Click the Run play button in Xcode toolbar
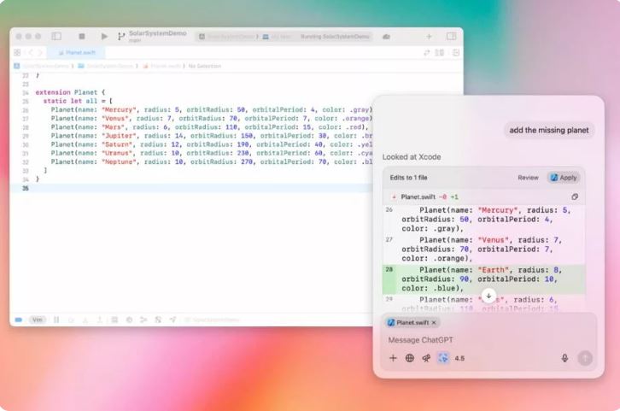The height and width of the screenshot is (411, 620). (x=104, y=37)
